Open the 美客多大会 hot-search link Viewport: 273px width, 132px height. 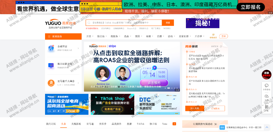(x=144, y=28)
